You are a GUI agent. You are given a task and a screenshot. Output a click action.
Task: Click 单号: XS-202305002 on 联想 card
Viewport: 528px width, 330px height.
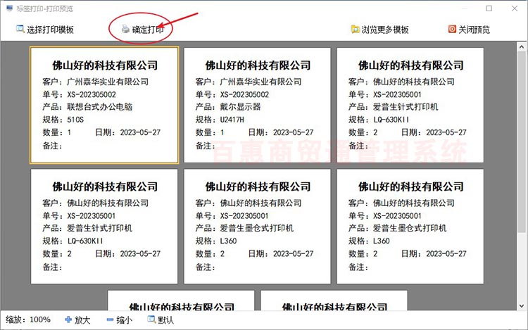coord(79,94)
